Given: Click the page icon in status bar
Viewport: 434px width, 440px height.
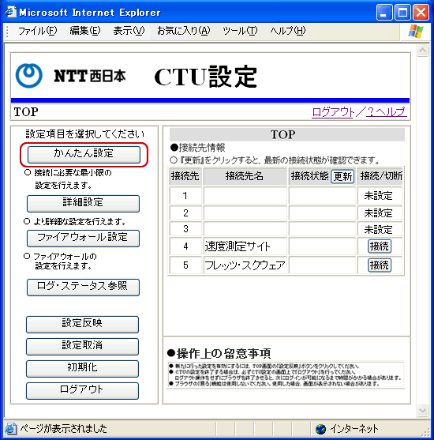Looking at the screenshot, I should 10,429.
